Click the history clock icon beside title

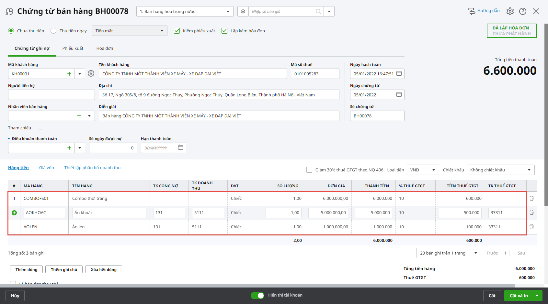click(x=9, y=12)
